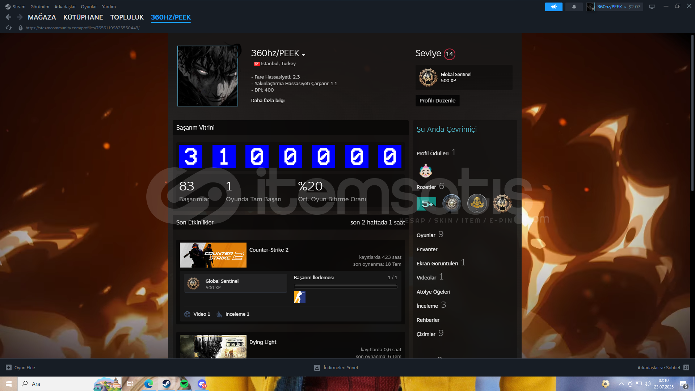Open the Windows Start menu
This screenshot has width=695, height=391.
[9, 384]
